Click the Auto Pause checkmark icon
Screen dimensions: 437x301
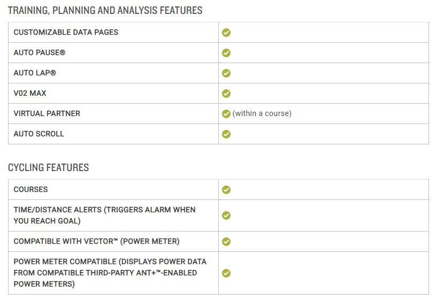226,53
